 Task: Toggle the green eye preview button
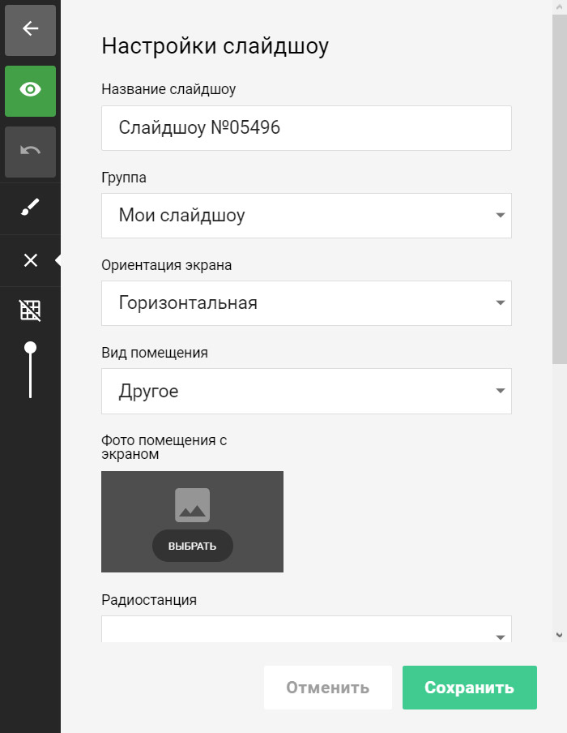30,90
